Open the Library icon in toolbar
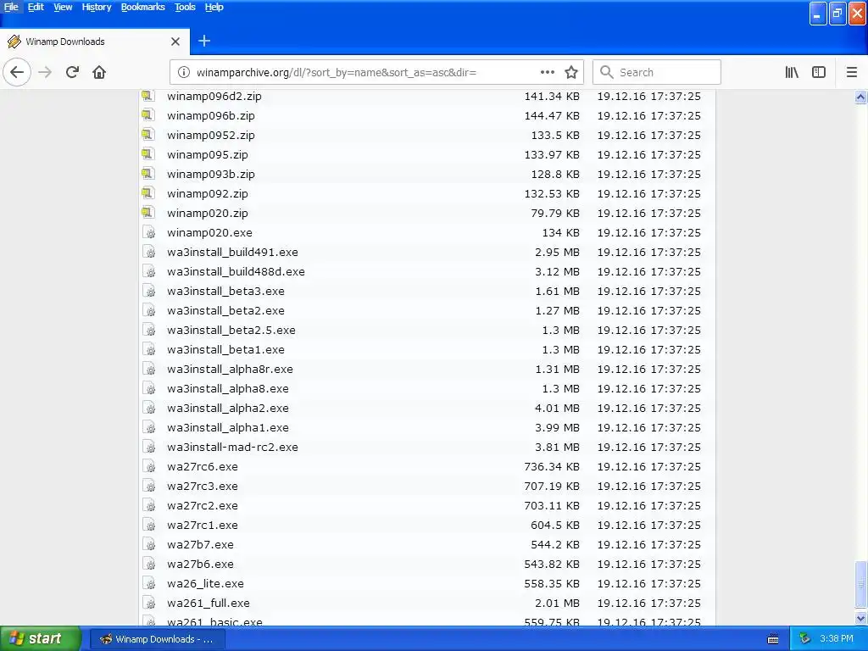This screenshot has height=651, width=868. click(x=792, y=72)
